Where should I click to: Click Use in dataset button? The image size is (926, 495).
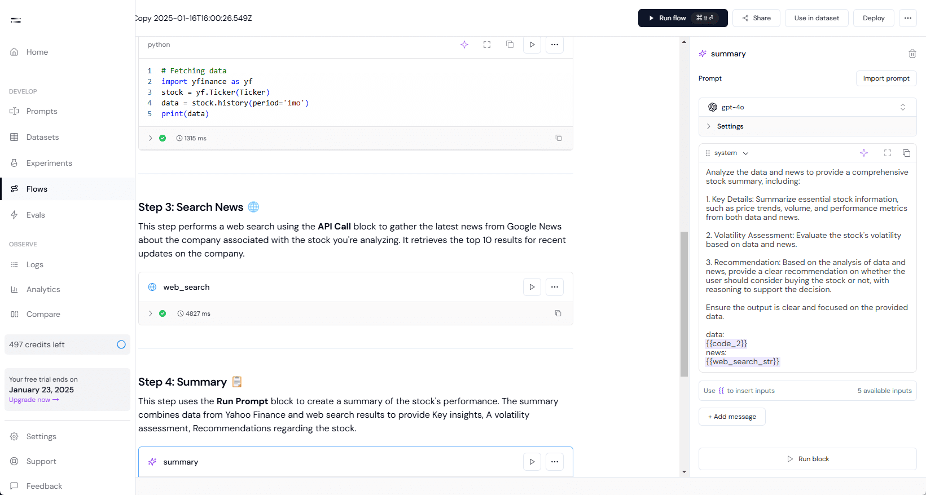[x=817, y=18]
